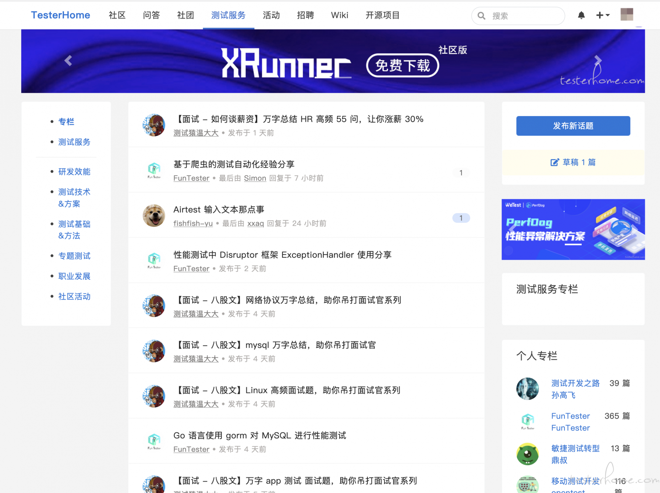
Task: Click FunTester avatar in 个人专栏
Action: [527, 422]
